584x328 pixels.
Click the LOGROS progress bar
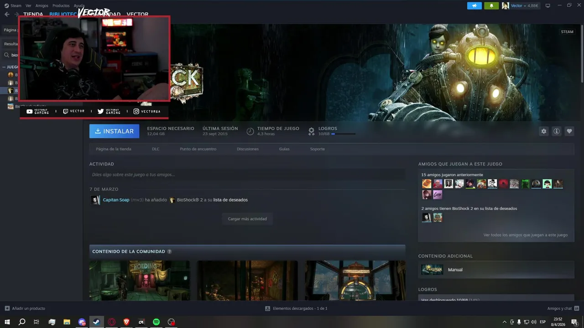pos(343,134)
